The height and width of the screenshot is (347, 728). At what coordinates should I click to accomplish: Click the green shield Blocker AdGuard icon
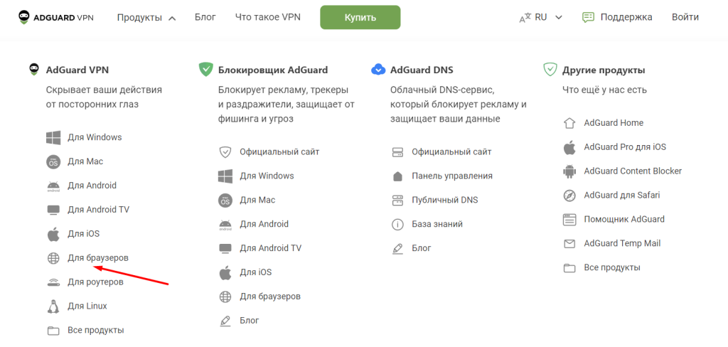click(x=206, y=70)
